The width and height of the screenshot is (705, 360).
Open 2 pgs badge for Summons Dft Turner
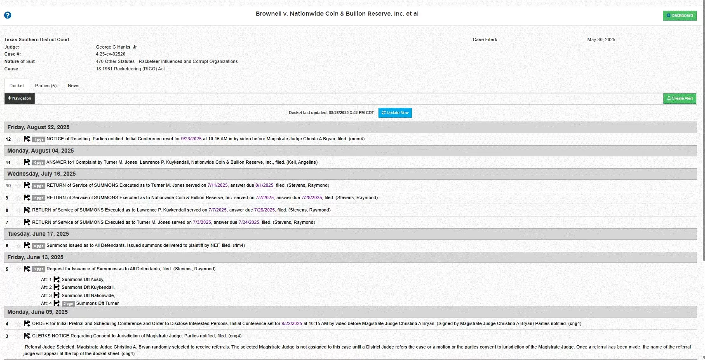coord(68,304)
